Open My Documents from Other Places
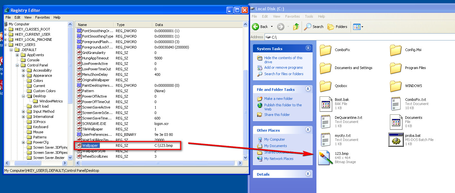The image size is (455, 193). [x=276, y=146]
